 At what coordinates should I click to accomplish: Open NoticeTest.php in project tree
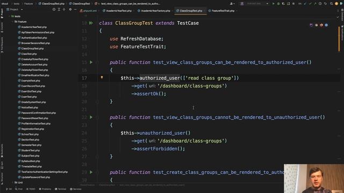(x=28, y=107)
